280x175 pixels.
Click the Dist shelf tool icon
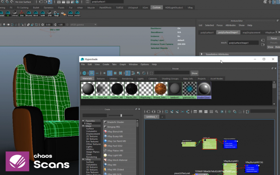click(x=22, y=14)
